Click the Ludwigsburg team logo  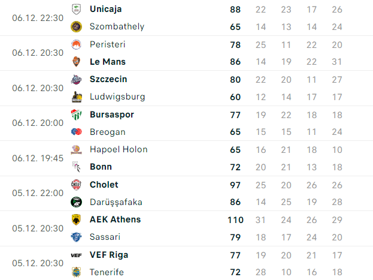(77, 97)
